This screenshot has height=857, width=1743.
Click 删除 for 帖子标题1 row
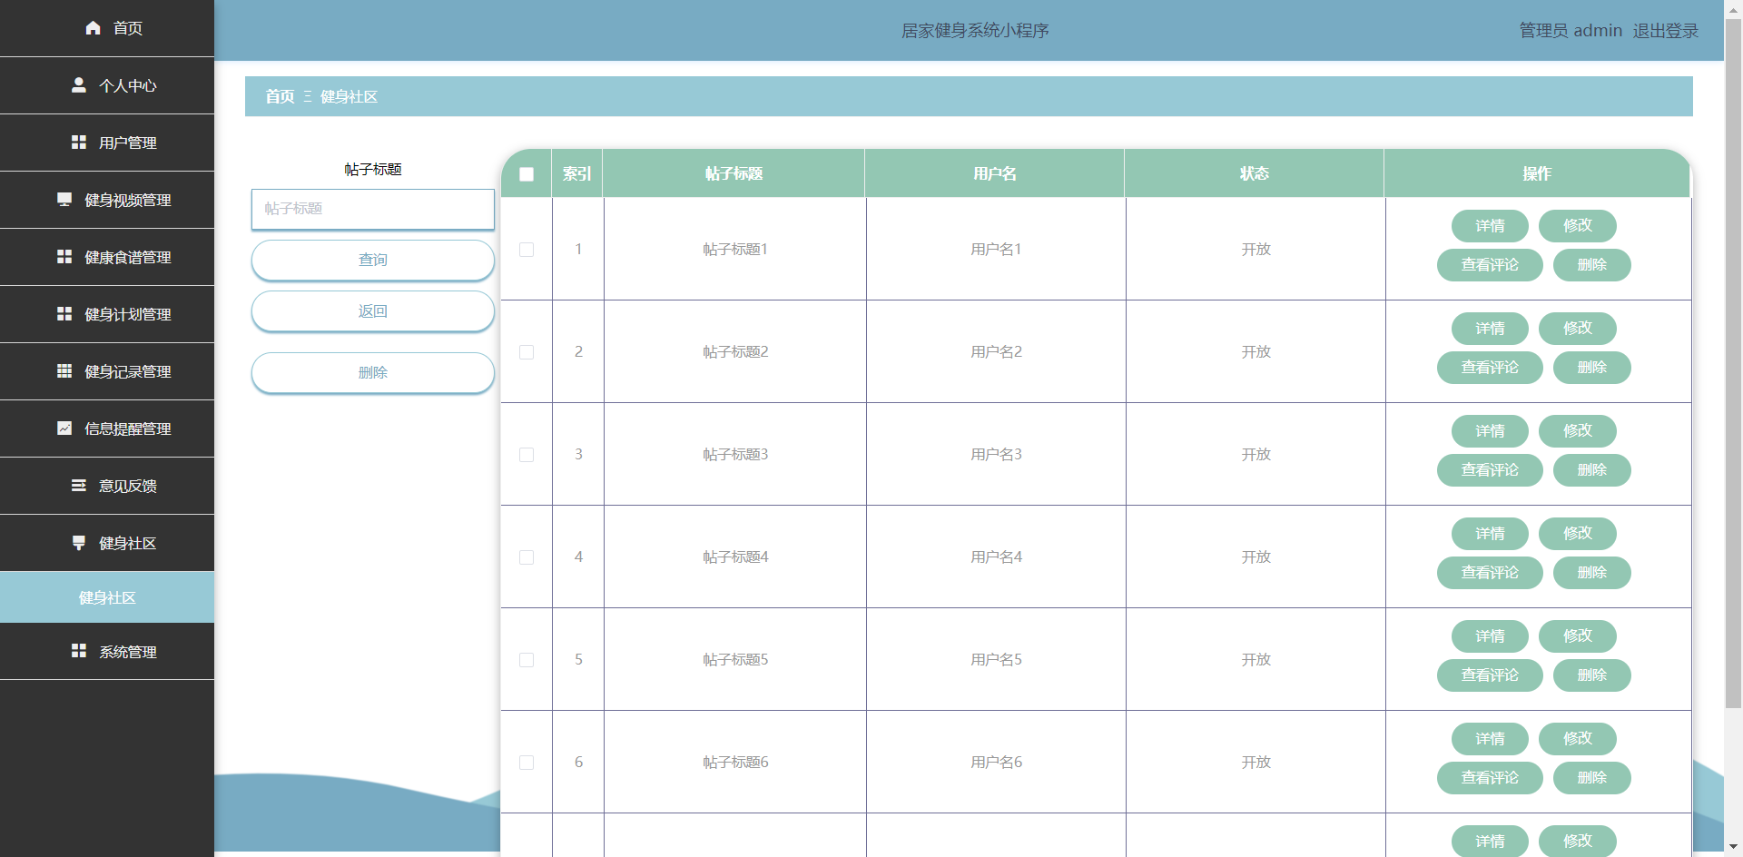click(1592, 265)
